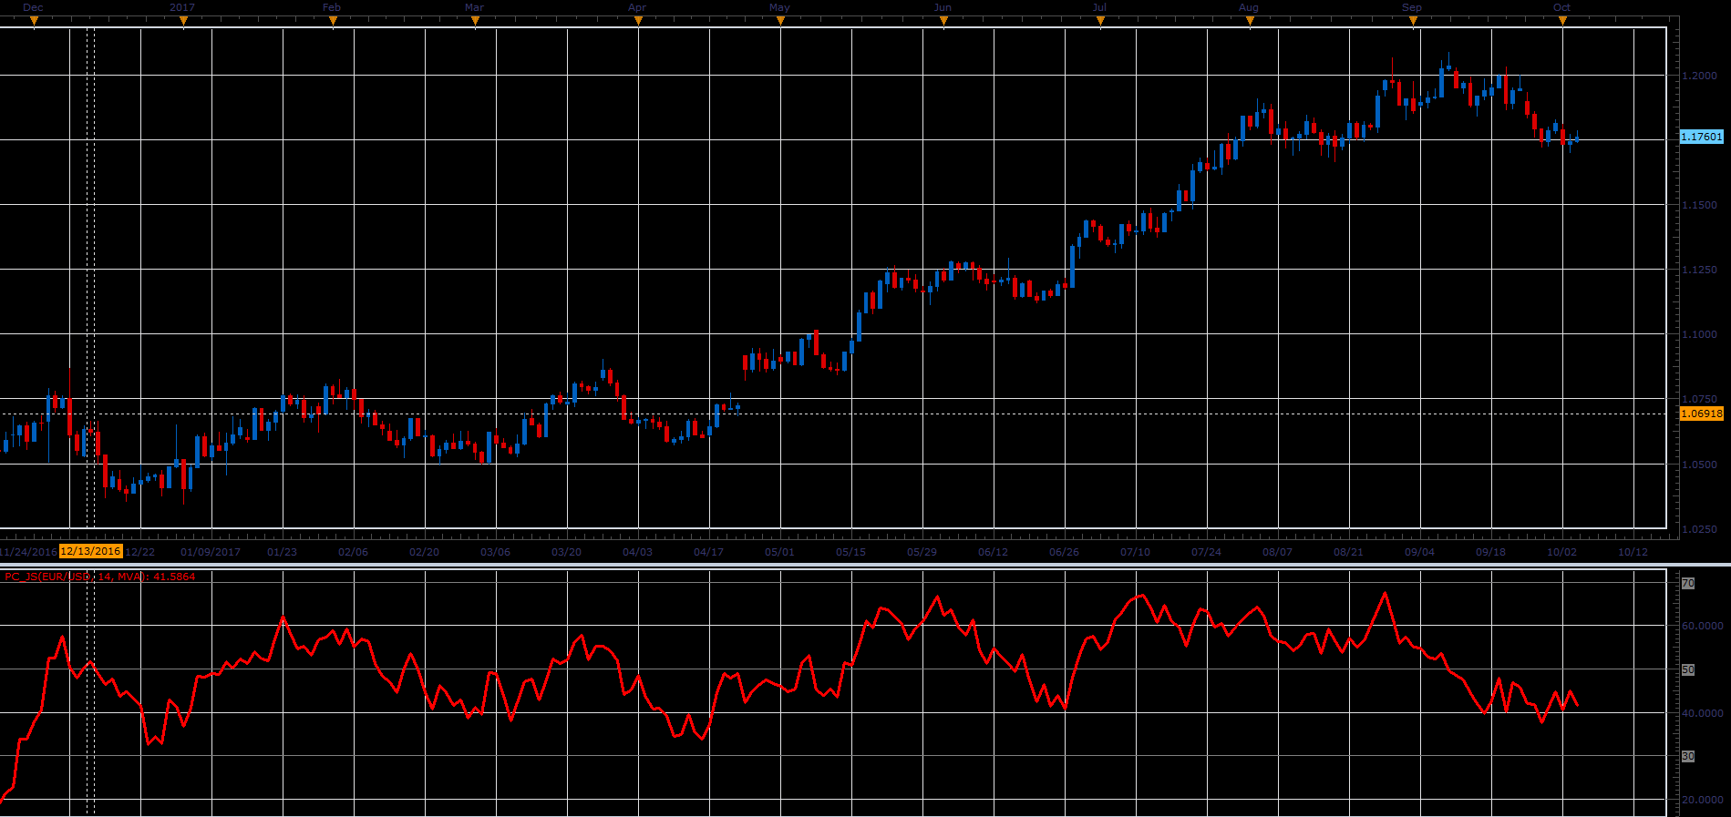
Task: Click the 02/20 date on time axis
Action: coord(424,552)
